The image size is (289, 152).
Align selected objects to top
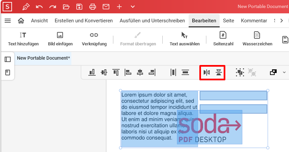[x=116, y=72]
